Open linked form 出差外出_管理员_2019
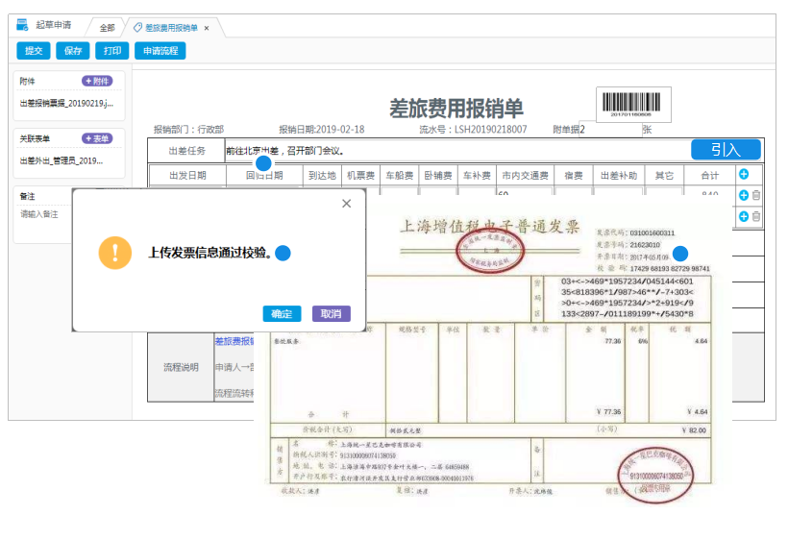This screenshot has width=788, height=539. coord(62,160)
